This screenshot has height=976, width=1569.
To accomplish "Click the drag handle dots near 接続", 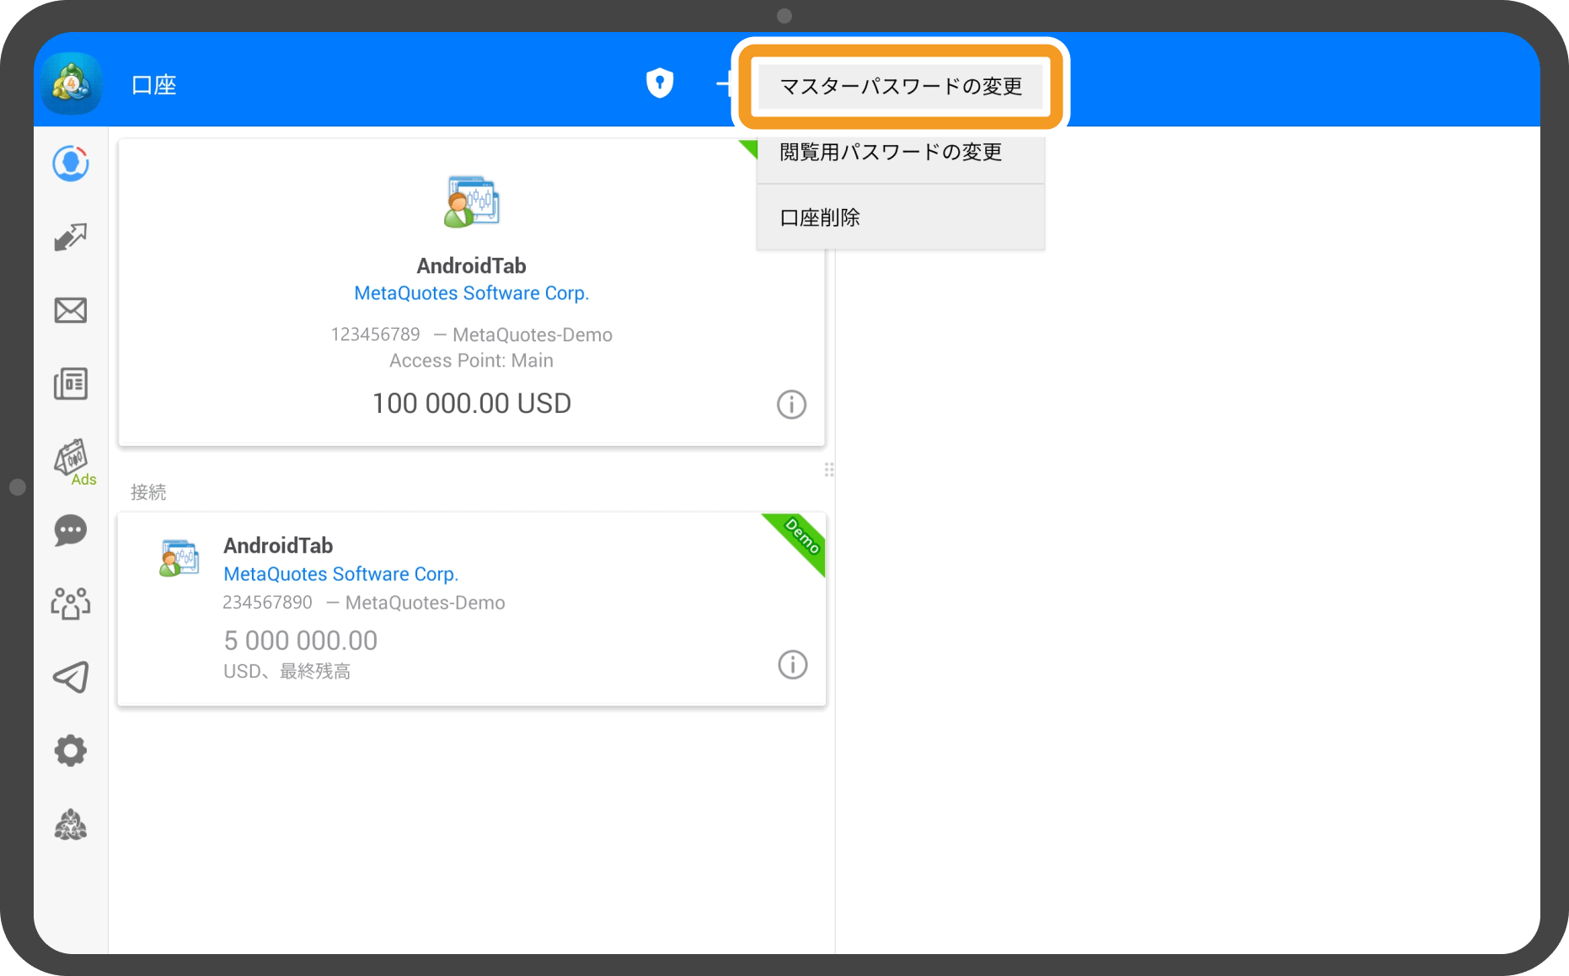I will pyautogui.click(x=828, y=470).
